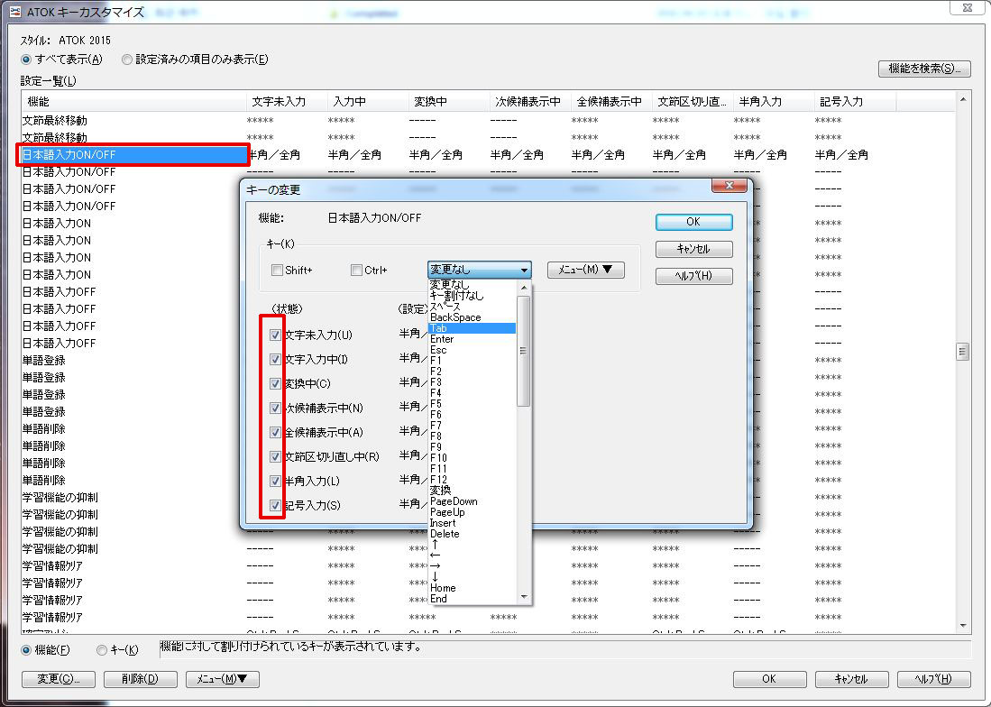Open ヘルプ(H) in the キーの変更 dialog

coord(694,276)
